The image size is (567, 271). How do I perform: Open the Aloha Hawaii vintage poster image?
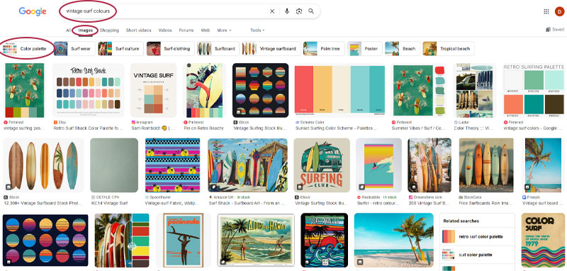(x=257, y=240)
